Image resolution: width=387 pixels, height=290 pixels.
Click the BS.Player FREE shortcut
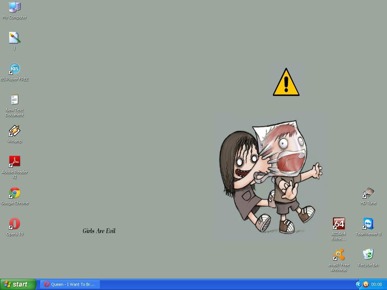[14, 69]
